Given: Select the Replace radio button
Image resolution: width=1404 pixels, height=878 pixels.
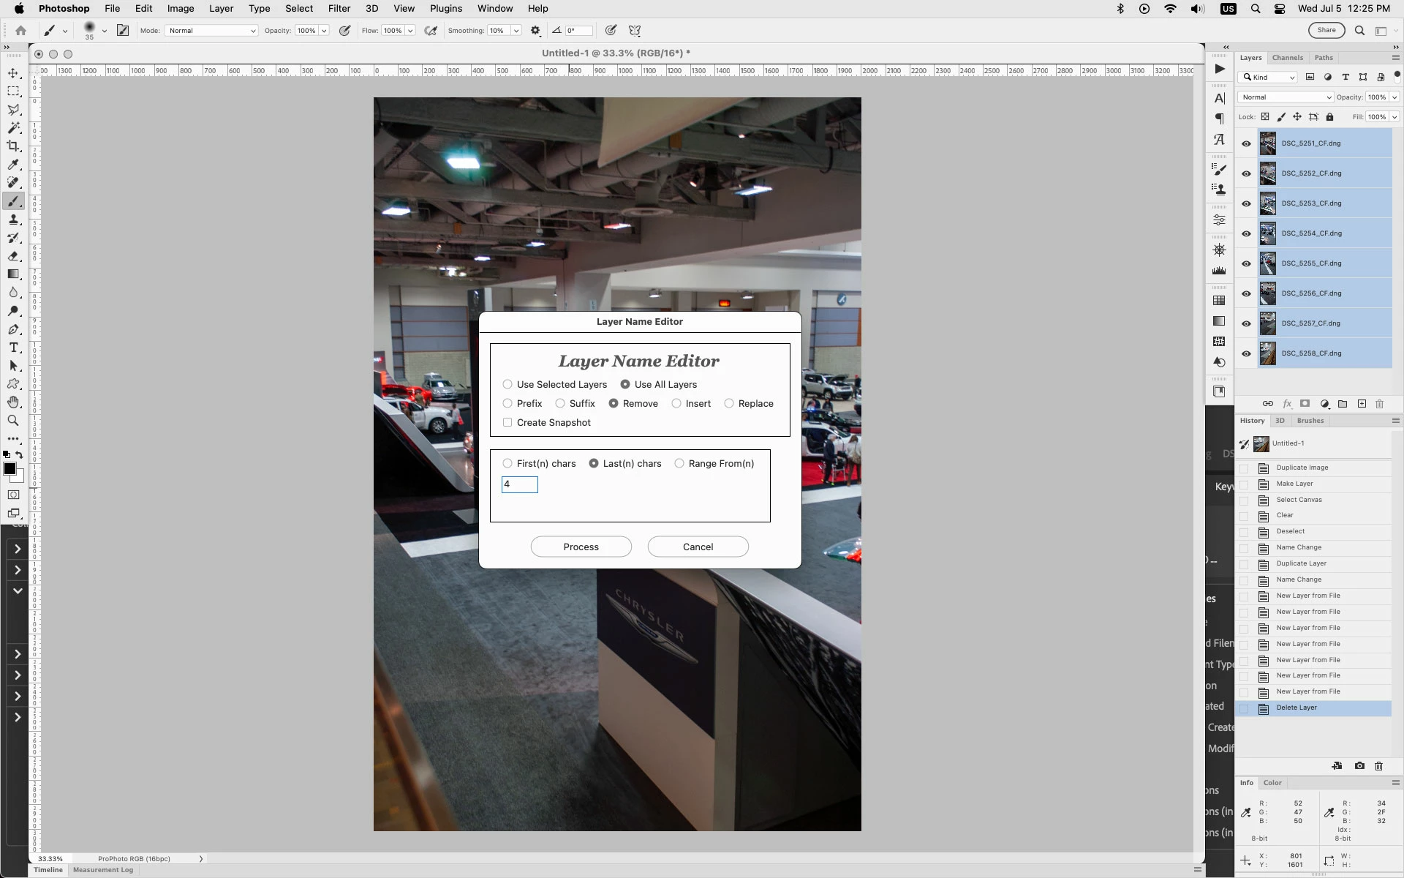Looking at the screenshot, I should click(x=729, y=404).
